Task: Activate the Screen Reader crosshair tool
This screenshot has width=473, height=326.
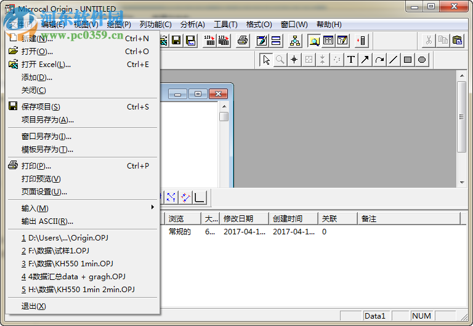Action: point(294,60)
